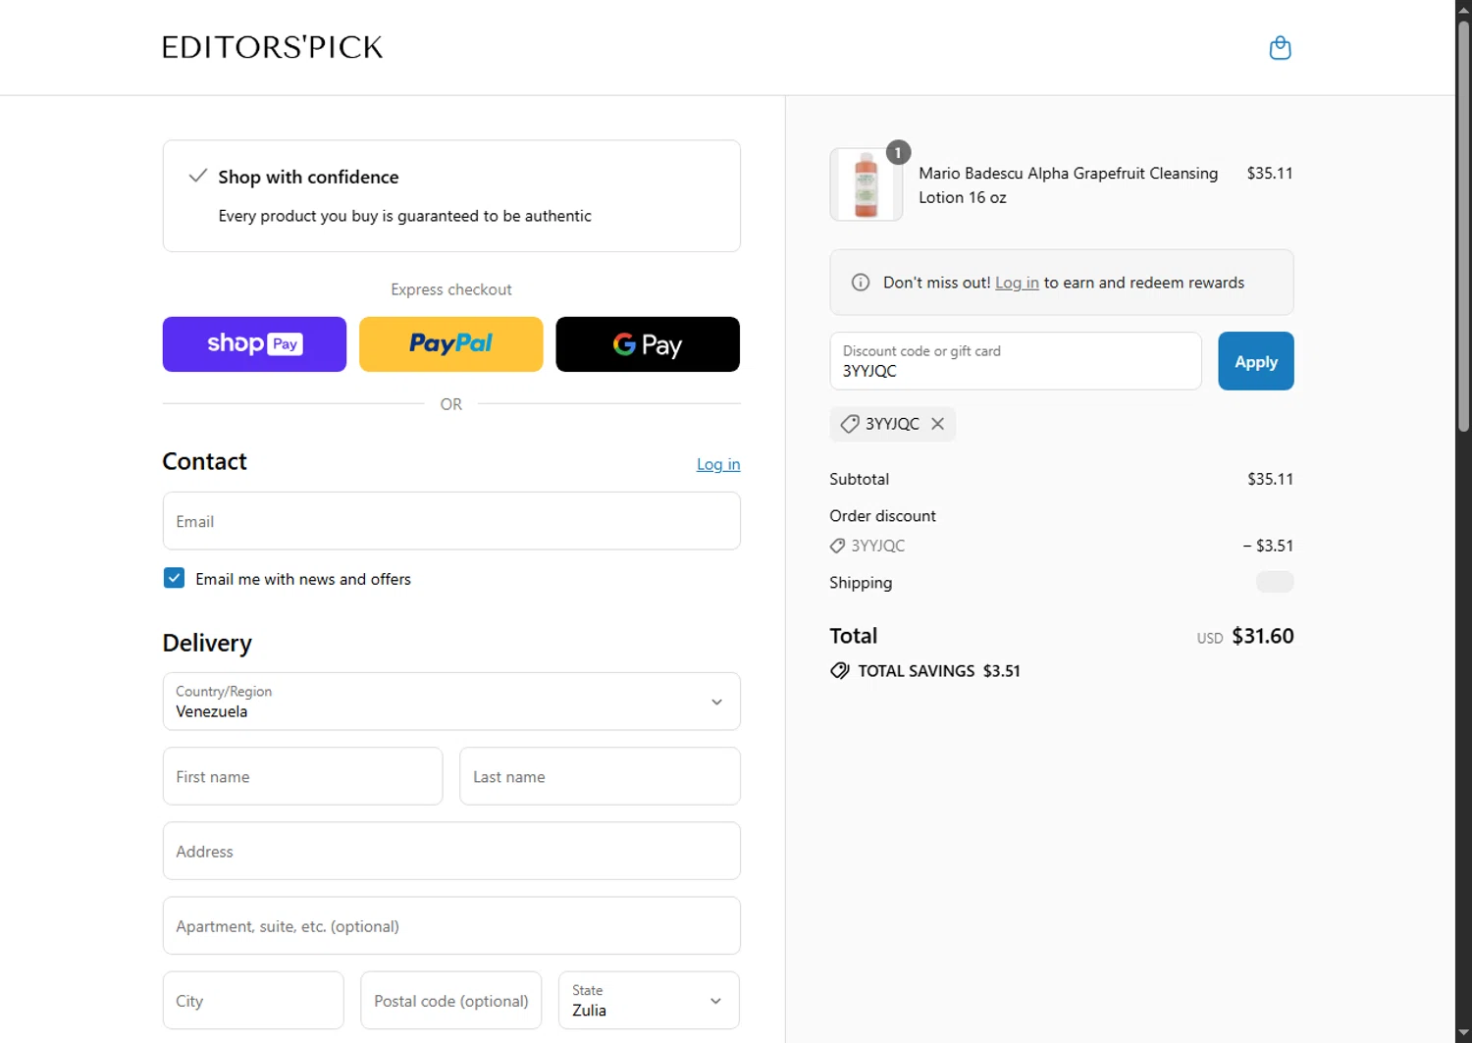Viewport: 1472px width, 1043px height.
Task: Check out using Google Pay
Action: pyautogui.click(x=648, y=344)
